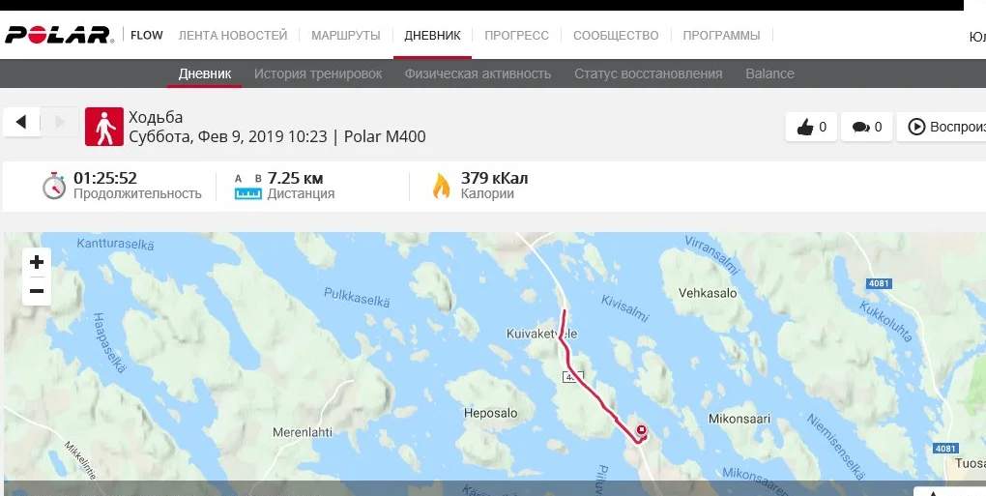The image size is (986, 496).
Task: Go to СООБЩЕСТВО page
Action: [616, 35]
